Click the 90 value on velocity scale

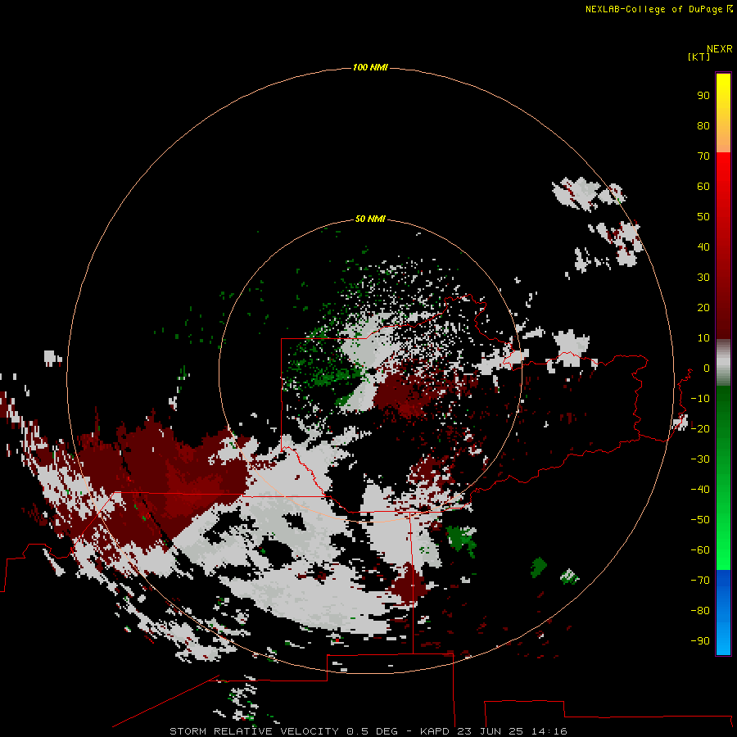[x=703, y=96]
